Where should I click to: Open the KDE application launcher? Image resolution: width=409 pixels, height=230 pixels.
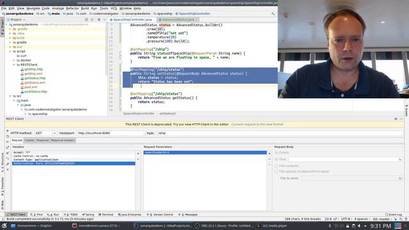[4, 226]
